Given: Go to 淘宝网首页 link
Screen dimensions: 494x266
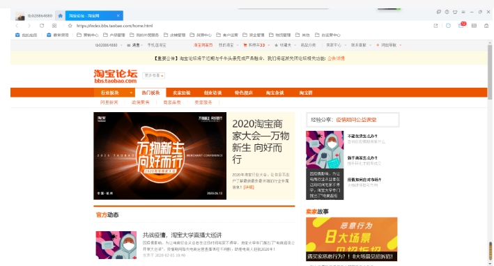Looking at the screenshot, I should (203, 45).
